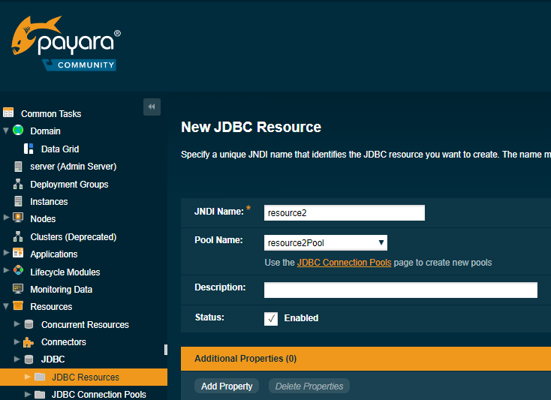Open the Pool Name dropdown
Screen dimensions: 551x400
tap(326, 242)
